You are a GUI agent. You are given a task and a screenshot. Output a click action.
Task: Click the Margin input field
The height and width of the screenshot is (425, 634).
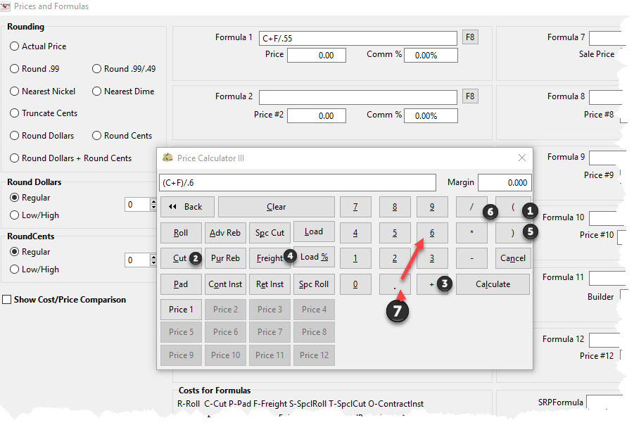tap(504, 182)
